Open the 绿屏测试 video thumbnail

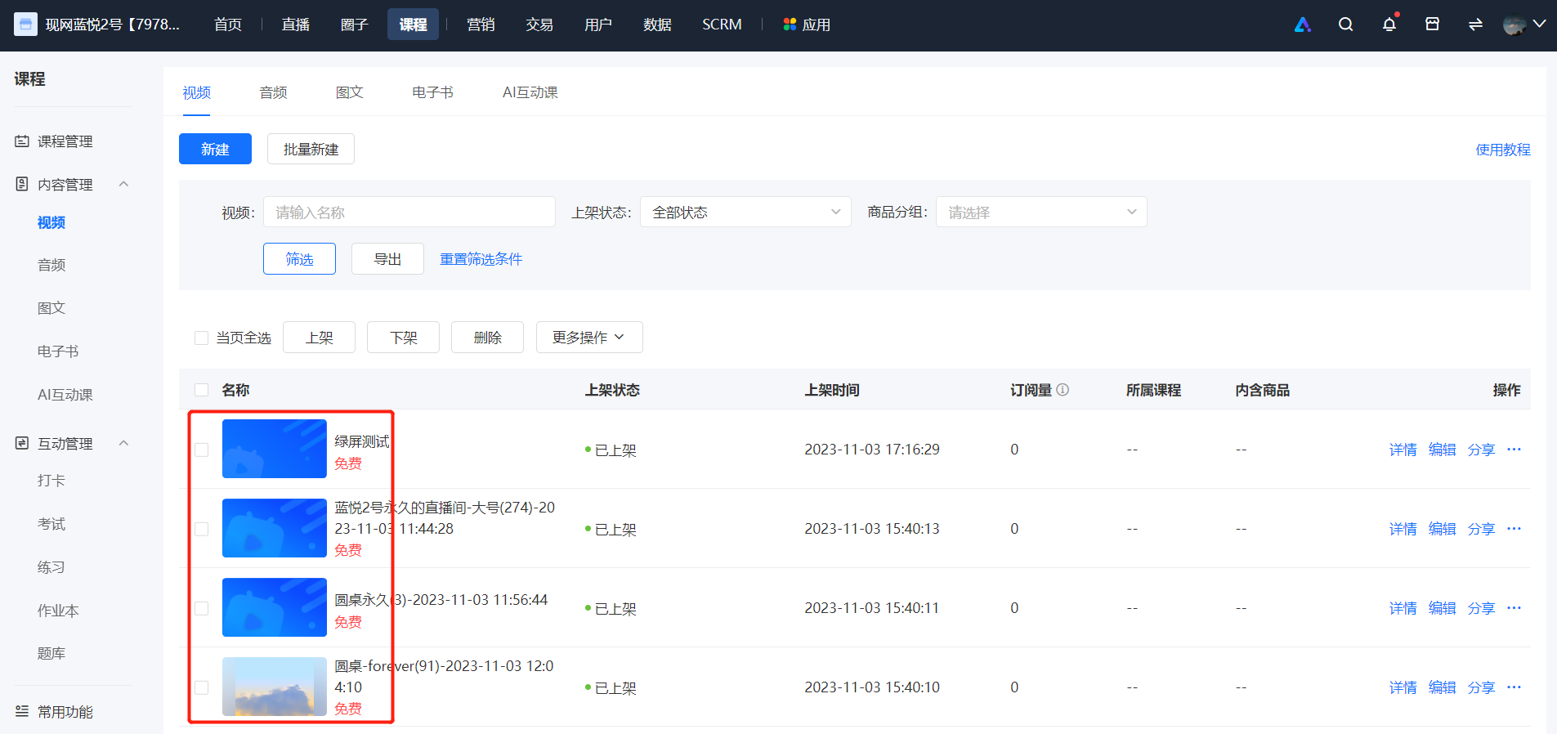click(x=275, y=449)
